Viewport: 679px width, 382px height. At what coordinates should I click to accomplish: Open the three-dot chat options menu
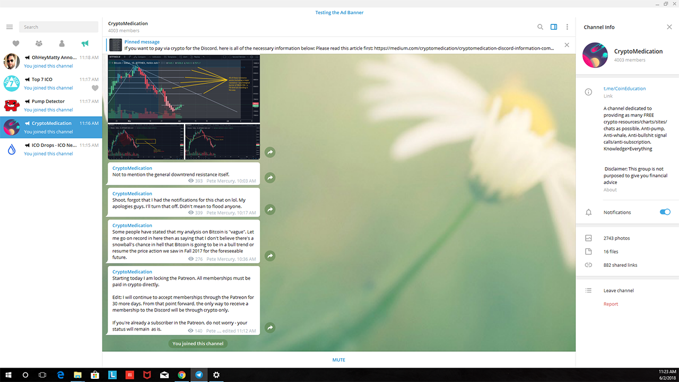click(x=567, y=27)
